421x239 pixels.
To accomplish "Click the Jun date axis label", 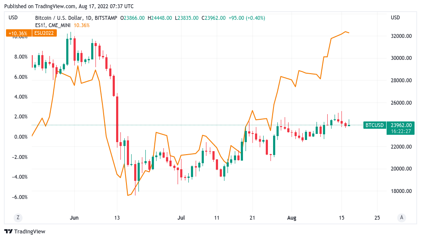I will [74, 218].
